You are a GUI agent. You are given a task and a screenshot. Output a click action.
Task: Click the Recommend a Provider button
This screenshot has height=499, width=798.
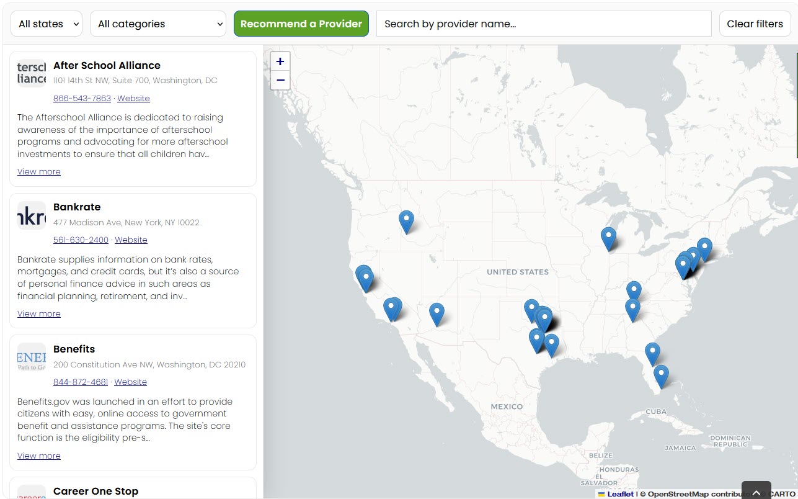pyautogui.click(x=301, y=23)
